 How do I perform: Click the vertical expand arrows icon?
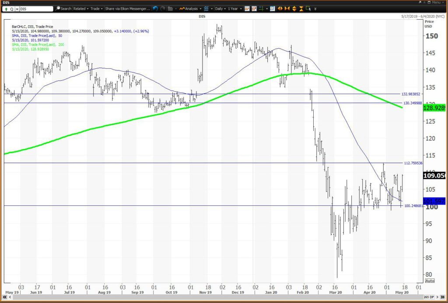(294, 9)
